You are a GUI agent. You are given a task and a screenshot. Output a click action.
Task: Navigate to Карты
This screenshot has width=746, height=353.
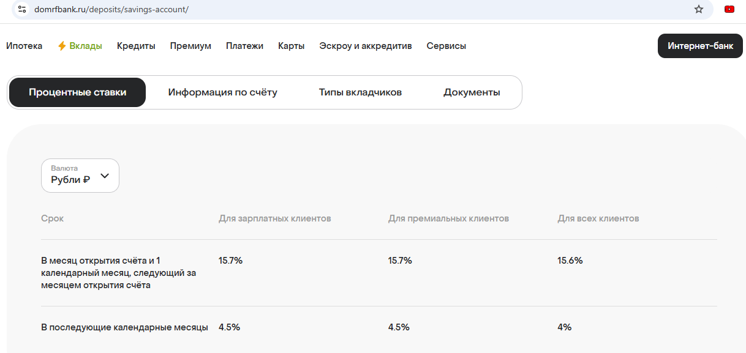(291, 46)
